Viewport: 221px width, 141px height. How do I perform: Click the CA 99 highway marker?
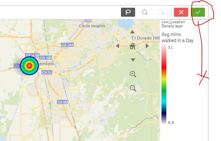point(62,102)
